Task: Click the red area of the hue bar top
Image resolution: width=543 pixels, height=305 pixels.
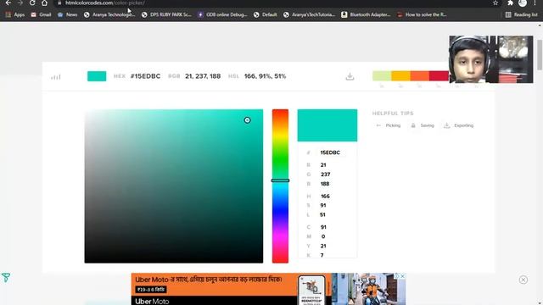Action: pos(280,114)
